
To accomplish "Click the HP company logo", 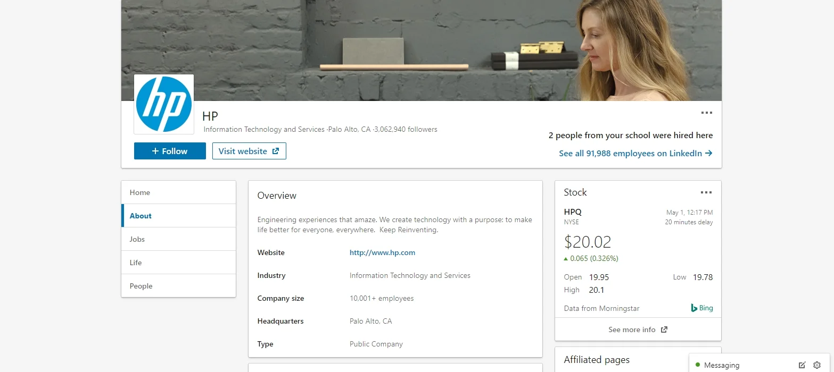I will coord(164,104).
